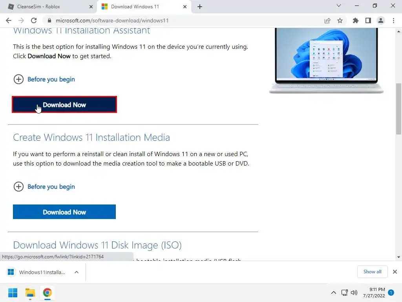Share this page using share icon

point(327,21)
